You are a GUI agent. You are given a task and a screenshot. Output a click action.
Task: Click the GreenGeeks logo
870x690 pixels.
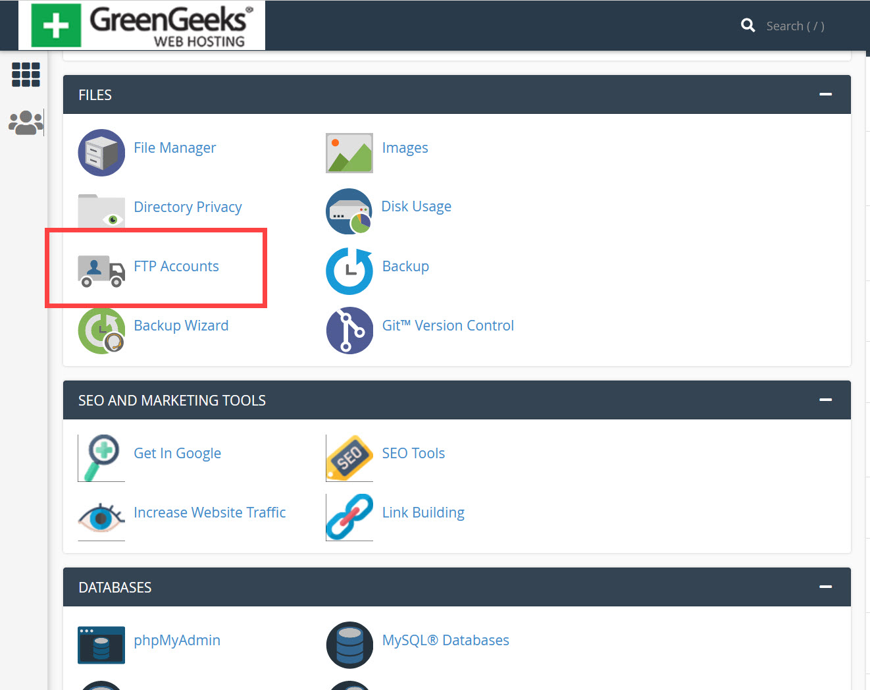click(x=141, y=26)
